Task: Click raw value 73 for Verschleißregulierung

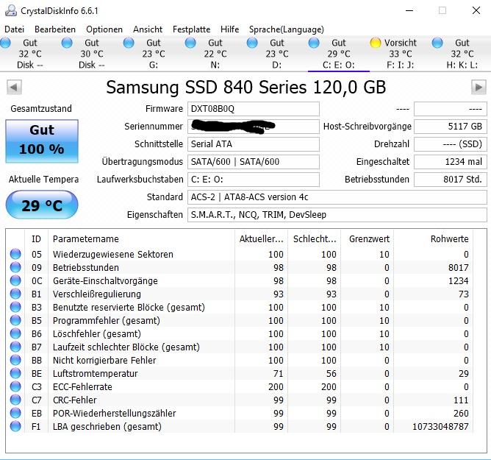Action: [464, 294]
